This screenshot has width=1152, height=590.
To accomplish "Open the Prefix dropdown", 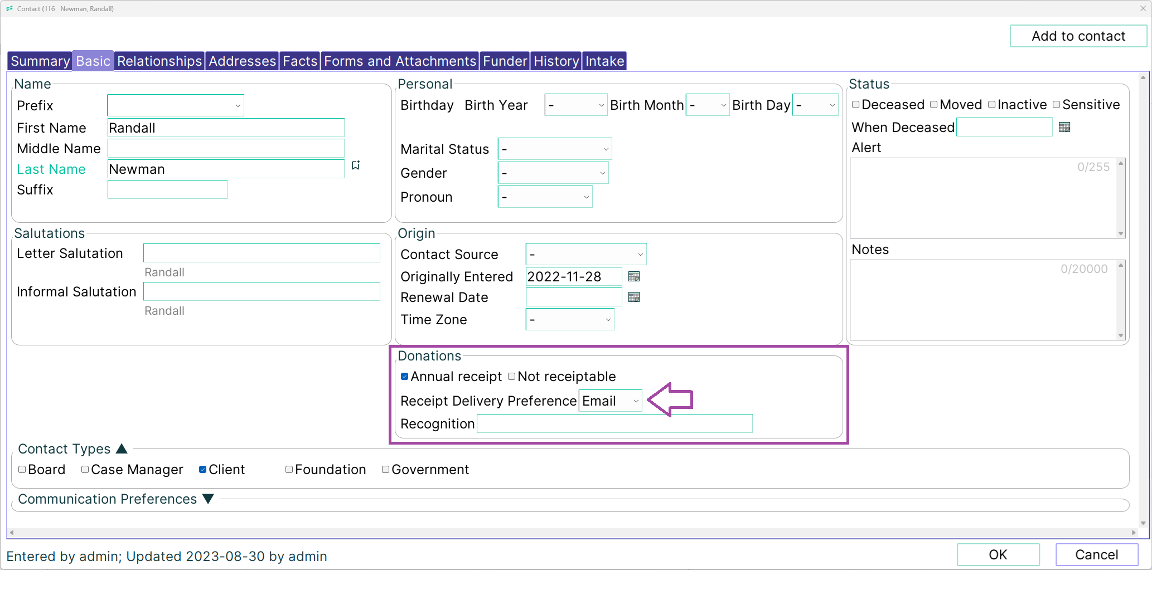I will coord(176,105).
